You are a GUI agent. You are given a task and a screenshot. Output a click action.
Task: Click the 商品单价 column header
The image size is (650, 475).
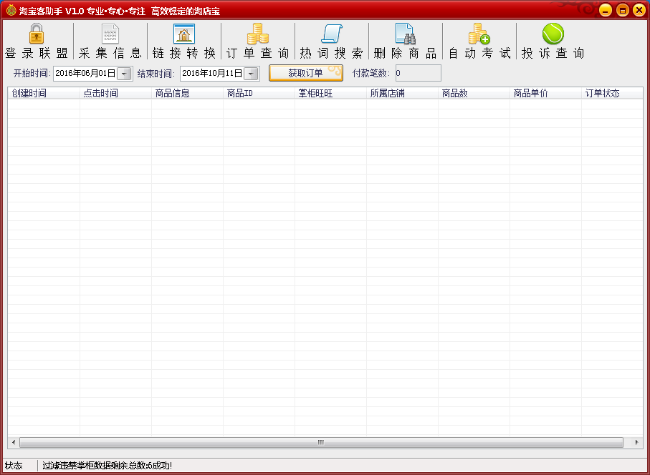[x=545, y=94]
